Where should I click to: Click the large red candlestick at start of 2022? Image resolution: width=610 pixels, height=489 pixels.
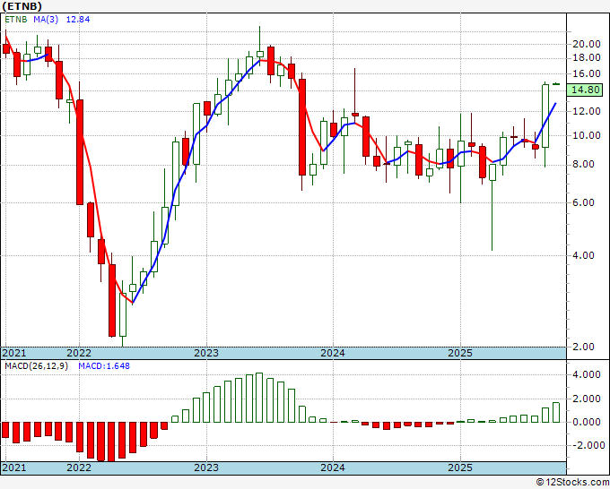79,152
